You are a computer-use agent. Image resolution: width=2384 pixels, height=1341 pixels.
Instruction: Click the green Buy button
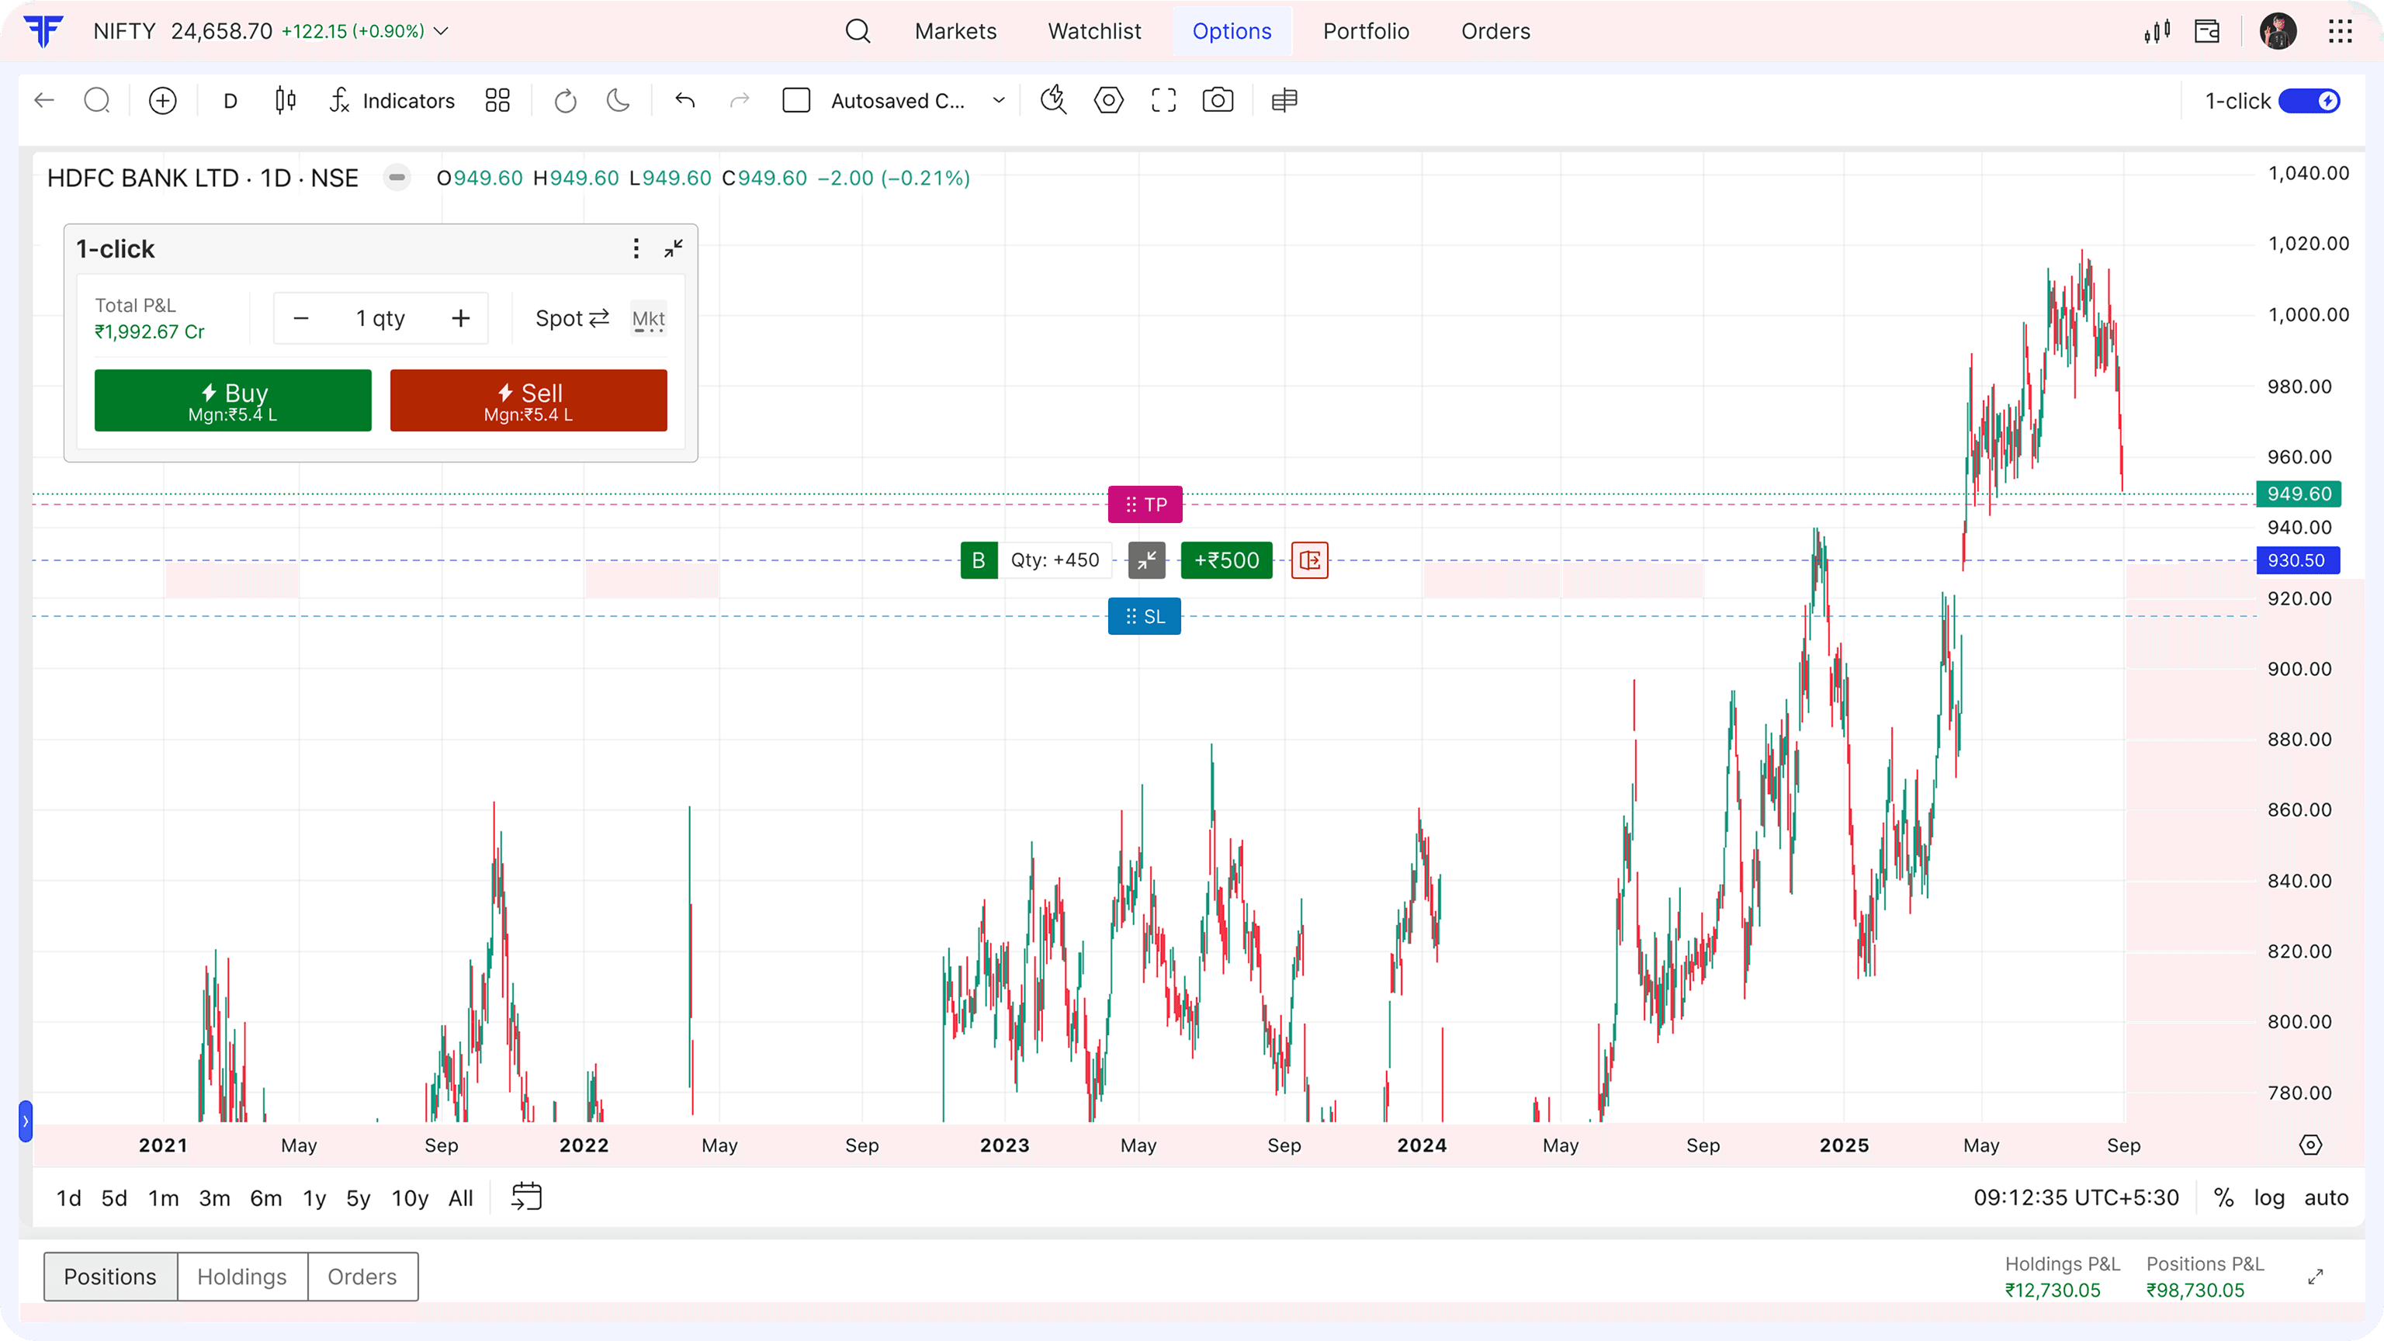[x=234, y=400]
